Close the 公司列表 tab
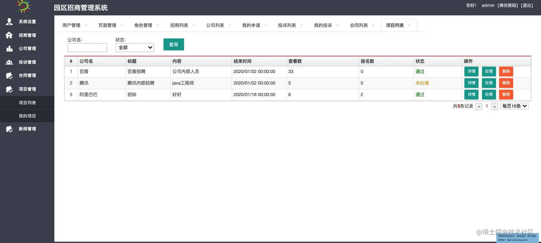541x243 pixels. coord(230,25)
